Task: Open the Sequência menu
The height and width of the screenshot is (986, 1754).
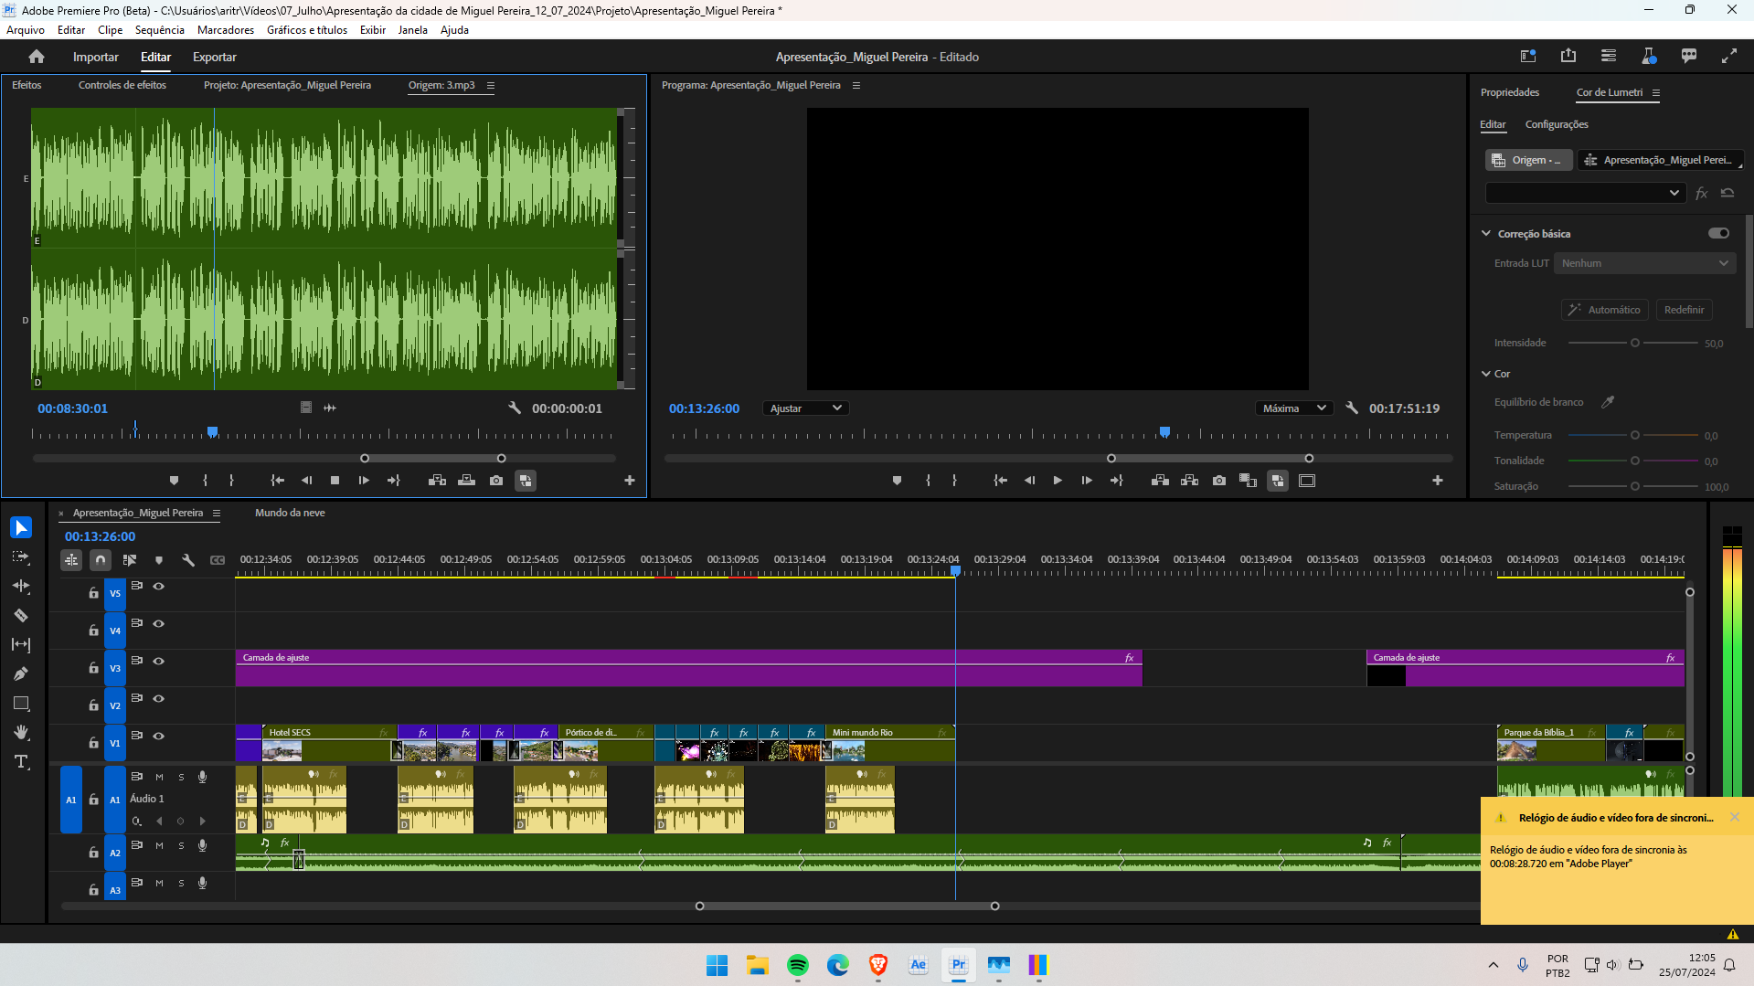Action: point(160,29)
